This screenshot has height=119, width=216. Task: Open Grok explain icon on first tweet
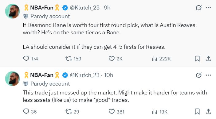[x=199, y=8]
